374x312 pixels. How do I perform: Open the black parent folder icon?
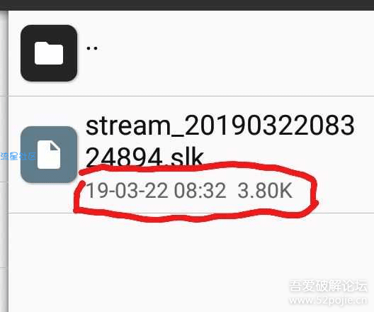49,53
